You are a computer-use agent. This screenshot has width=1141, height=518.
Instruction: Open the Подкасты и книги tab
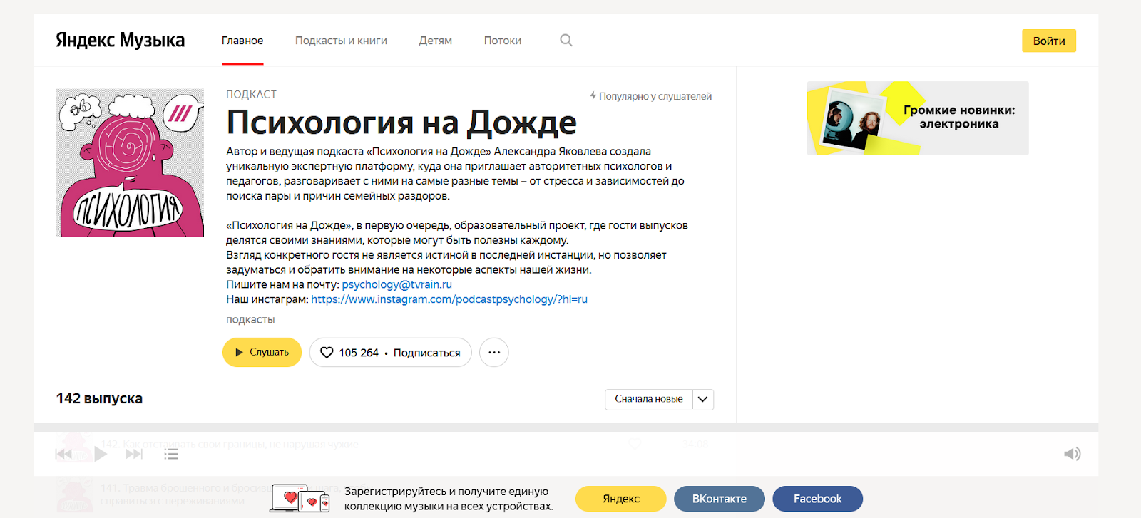pyautogui.click(x=341, y=41)
